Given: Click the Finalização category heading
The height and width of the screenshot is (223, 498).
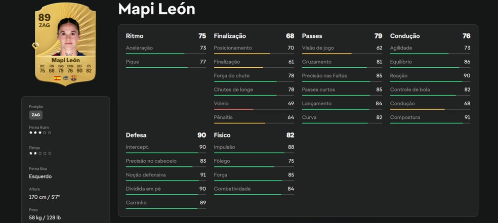Looking at the screenshot, I should click(230, 36).
